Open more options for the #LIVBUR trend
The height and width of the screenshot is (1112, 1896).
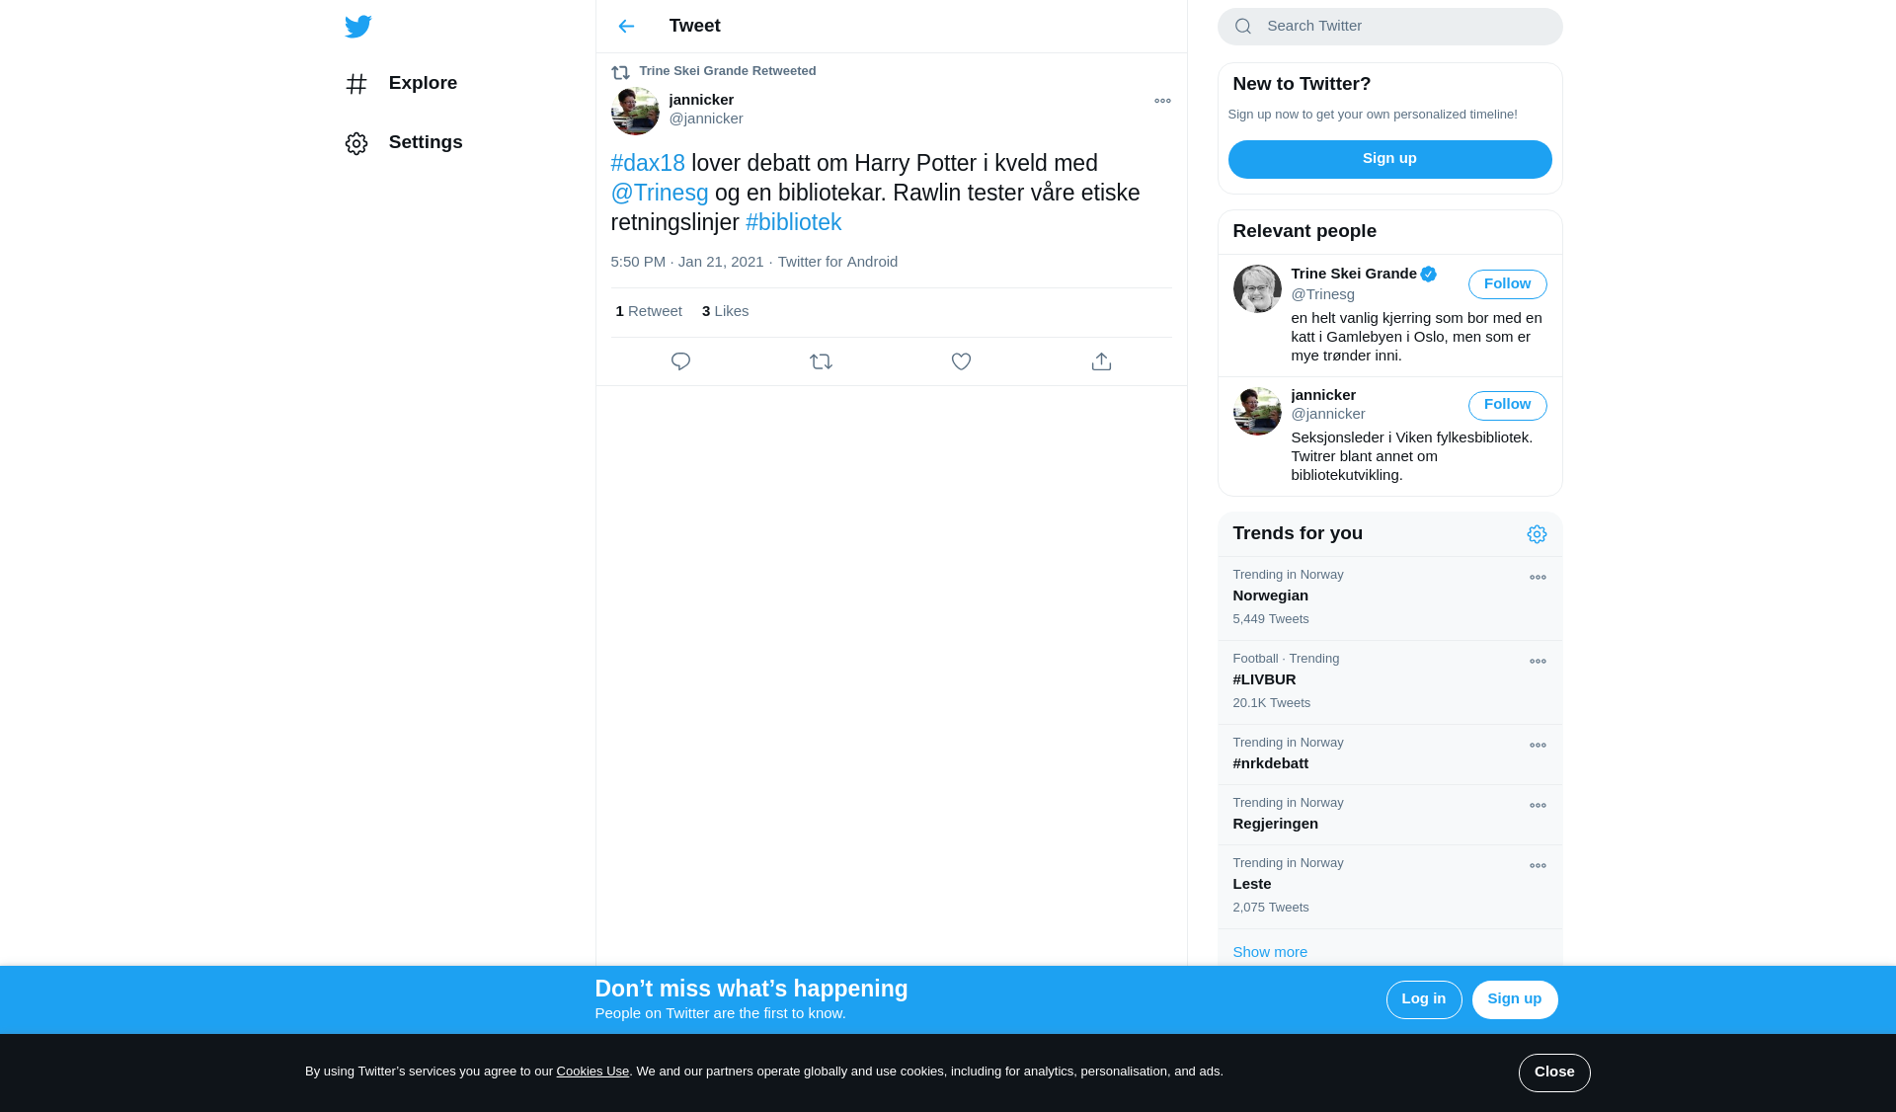click(1538, 662)
